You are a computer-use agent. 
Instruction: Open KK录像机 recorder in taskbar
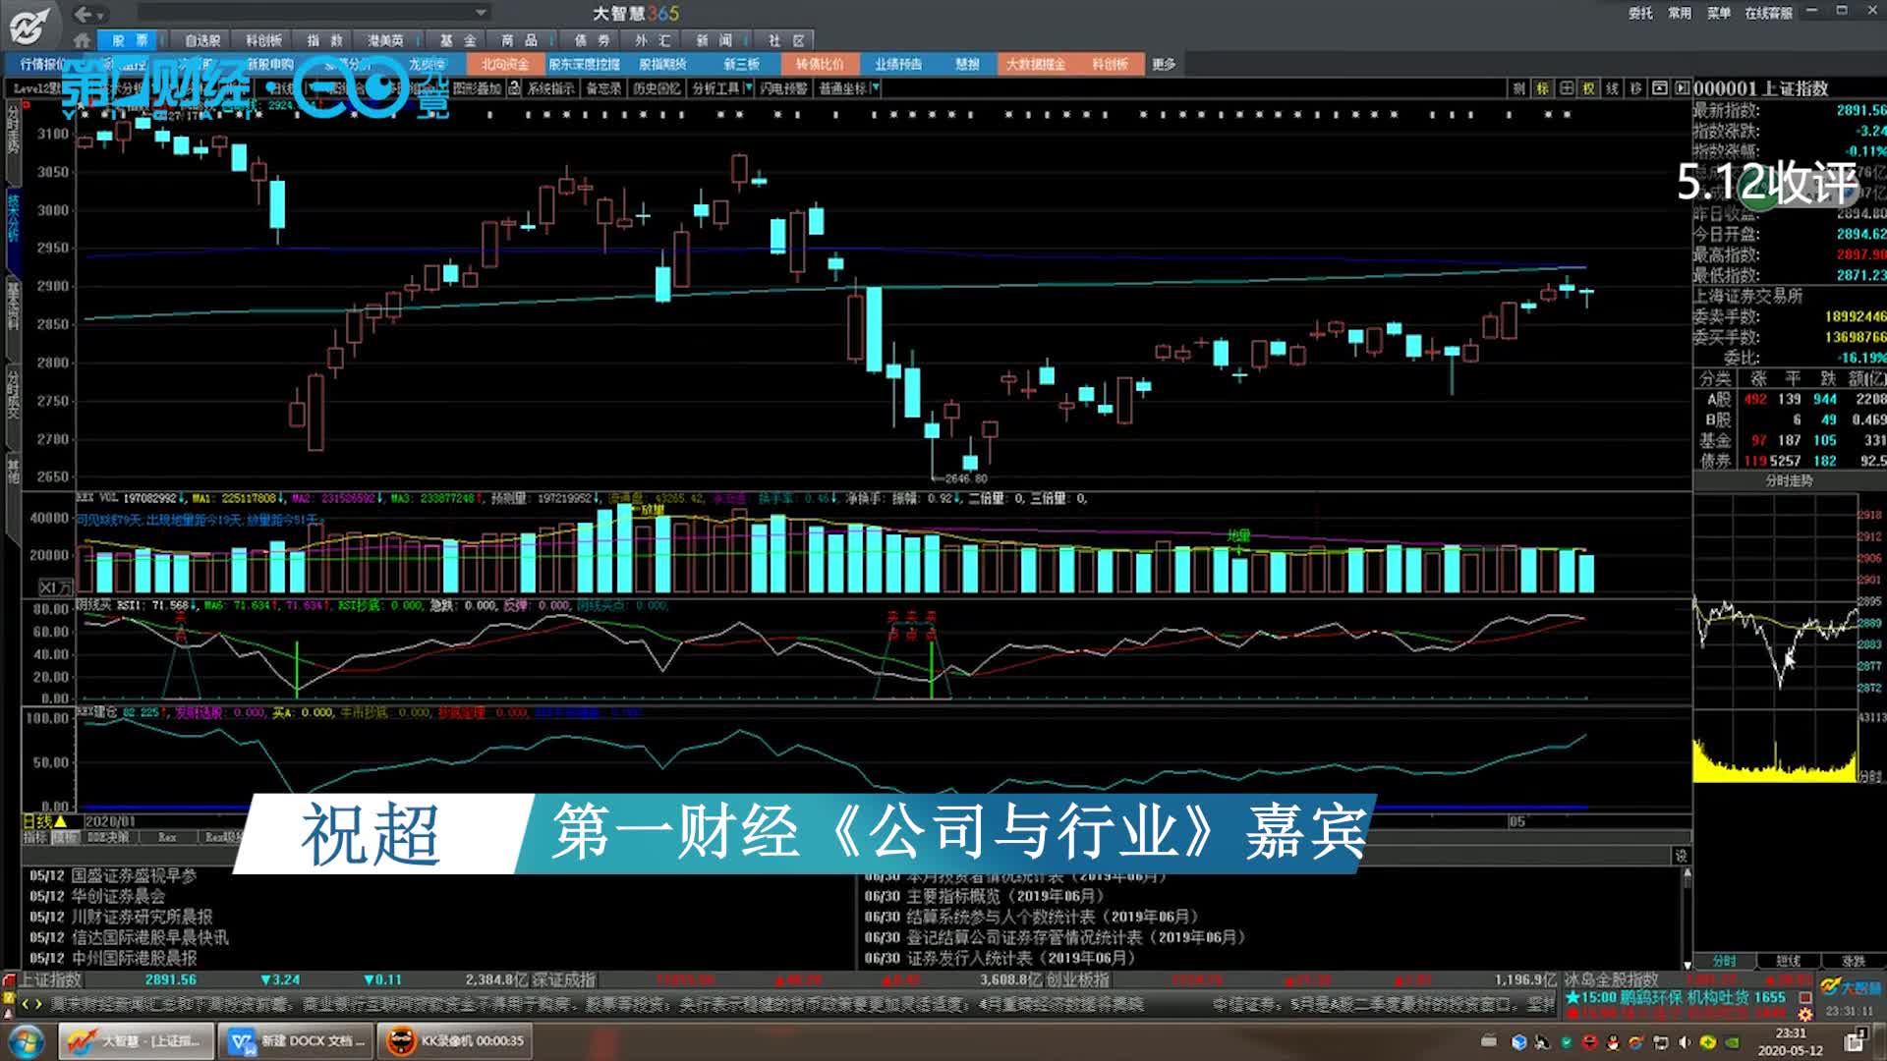[456, 1040]
